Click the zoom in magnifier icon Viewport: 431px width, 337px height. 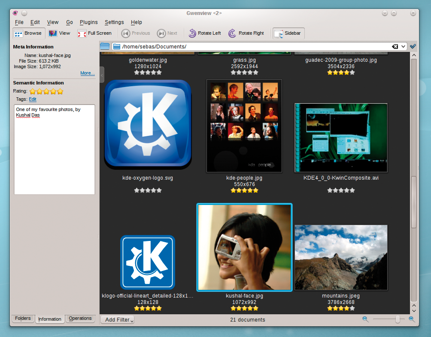tap(412, 319)
